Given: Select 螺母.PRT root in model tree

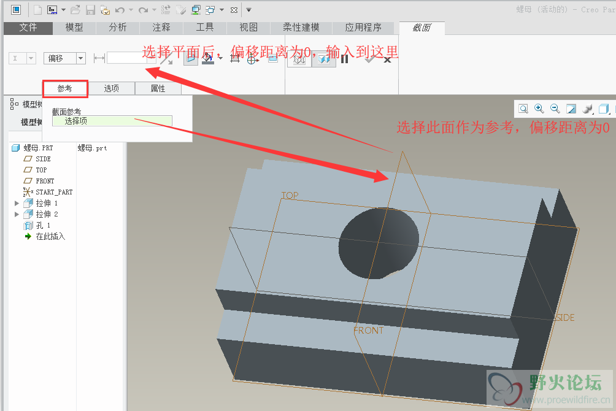Looking at the screenshot, I should click(37, 148).
